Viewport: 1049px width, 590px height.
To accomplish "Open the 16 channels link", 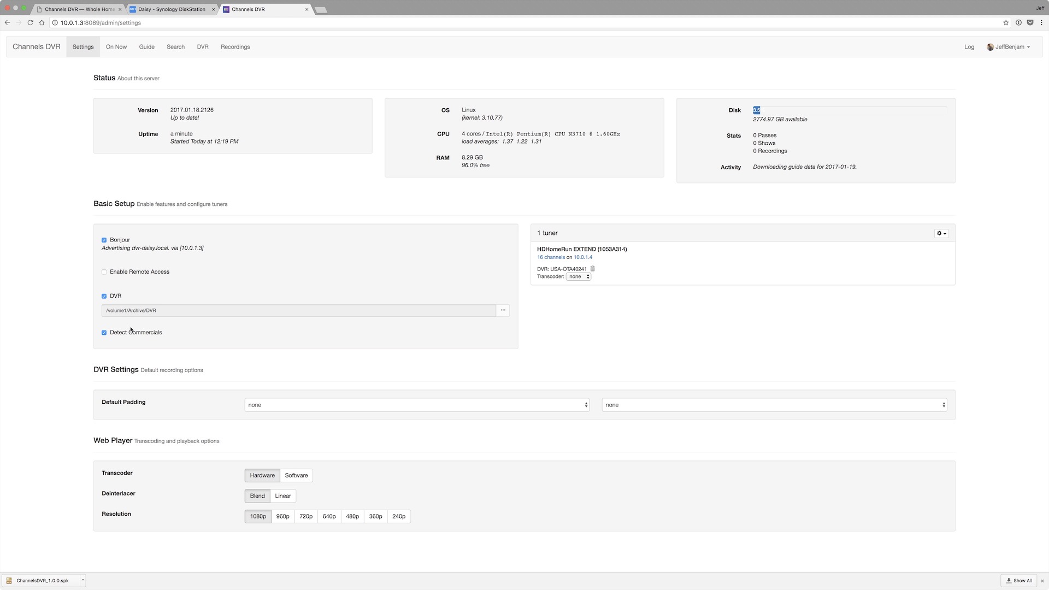I will point(551,257).
